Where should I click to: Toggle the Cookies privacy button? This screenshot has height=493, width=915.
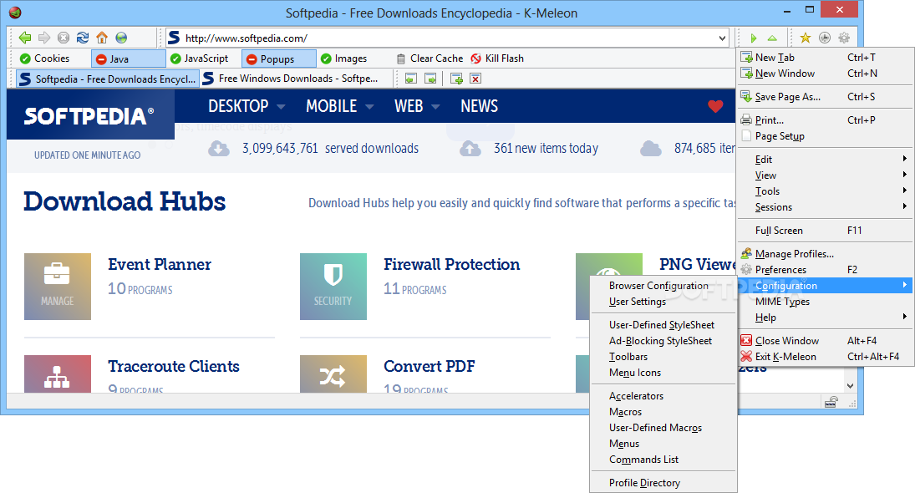tap(45, 58)
